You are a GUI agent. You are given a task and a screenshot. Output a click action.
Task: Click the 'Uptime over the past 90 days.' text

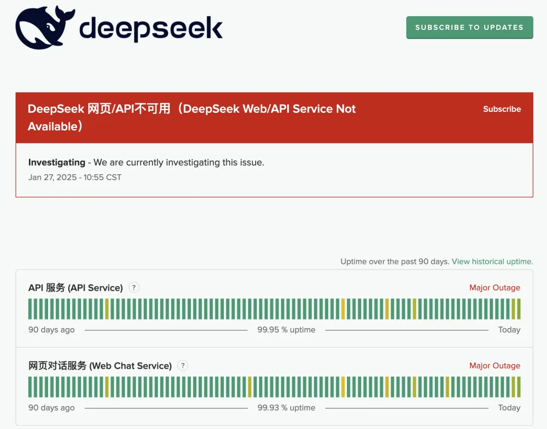(x=395, y=261)
